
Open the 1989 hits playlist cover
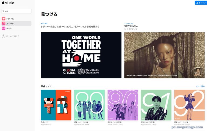point(89,105)
